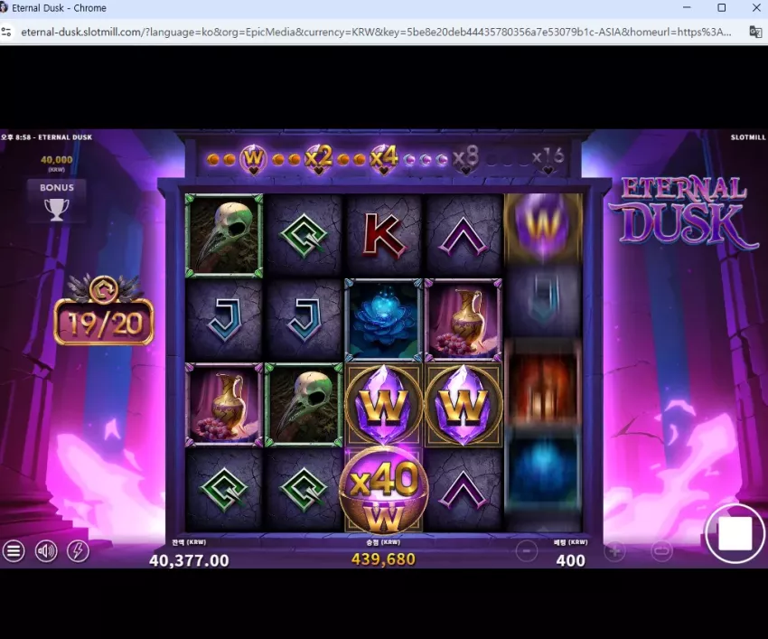Click the bet value 400

pos(571,560)
